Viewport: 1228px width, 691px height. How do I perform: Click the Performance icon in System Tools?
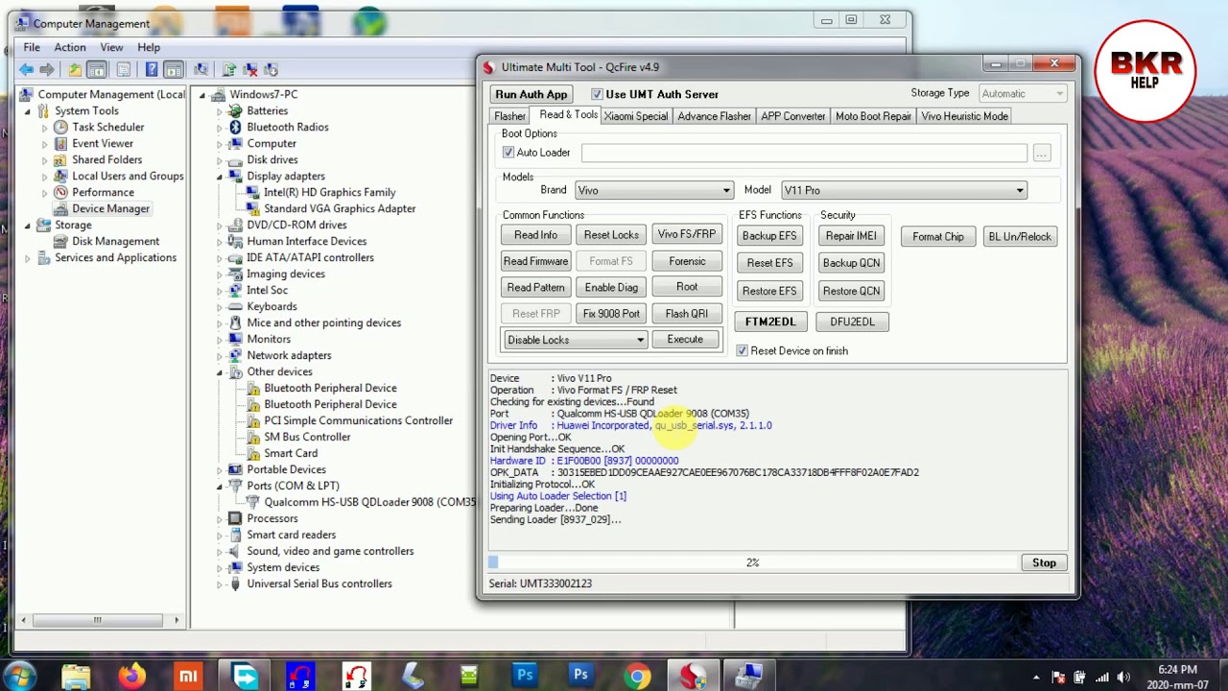(60, 192)
